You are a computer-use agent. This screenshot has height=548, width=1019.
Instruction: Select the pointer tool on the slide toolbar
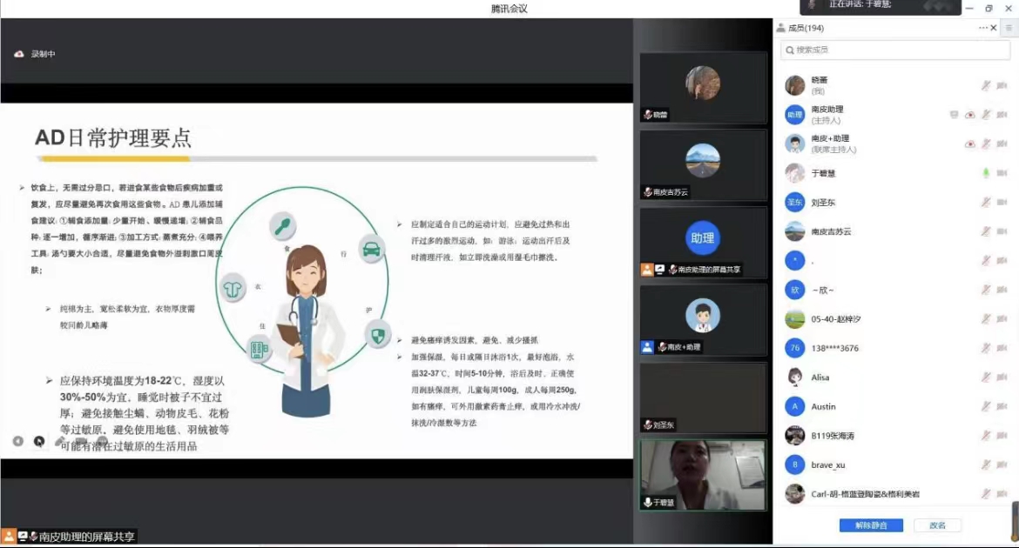(39, 441)
